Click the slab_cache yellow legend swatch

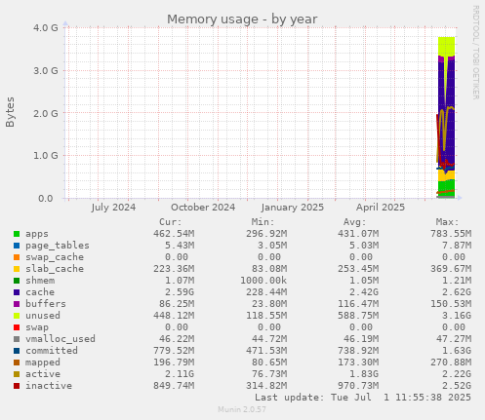pos(17,269)
